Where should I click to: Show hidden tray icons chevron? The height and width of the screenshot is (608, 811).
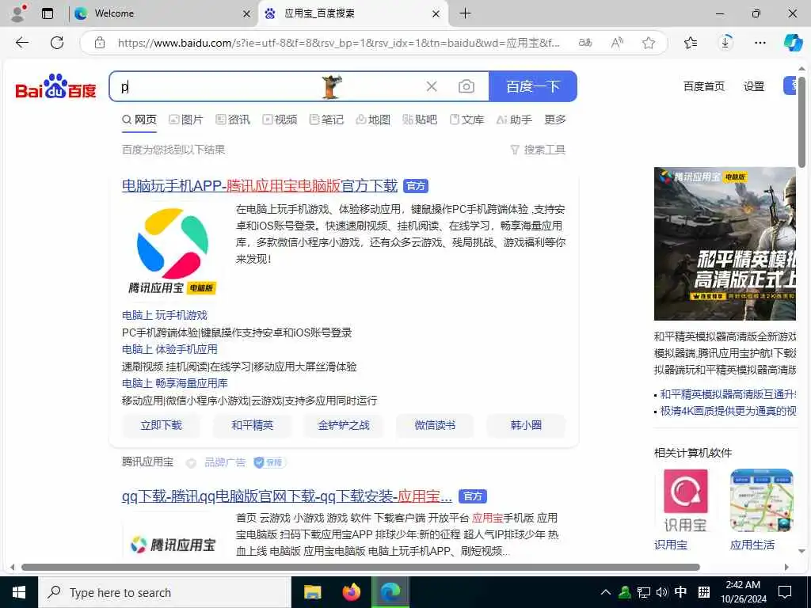coord(606,592)
